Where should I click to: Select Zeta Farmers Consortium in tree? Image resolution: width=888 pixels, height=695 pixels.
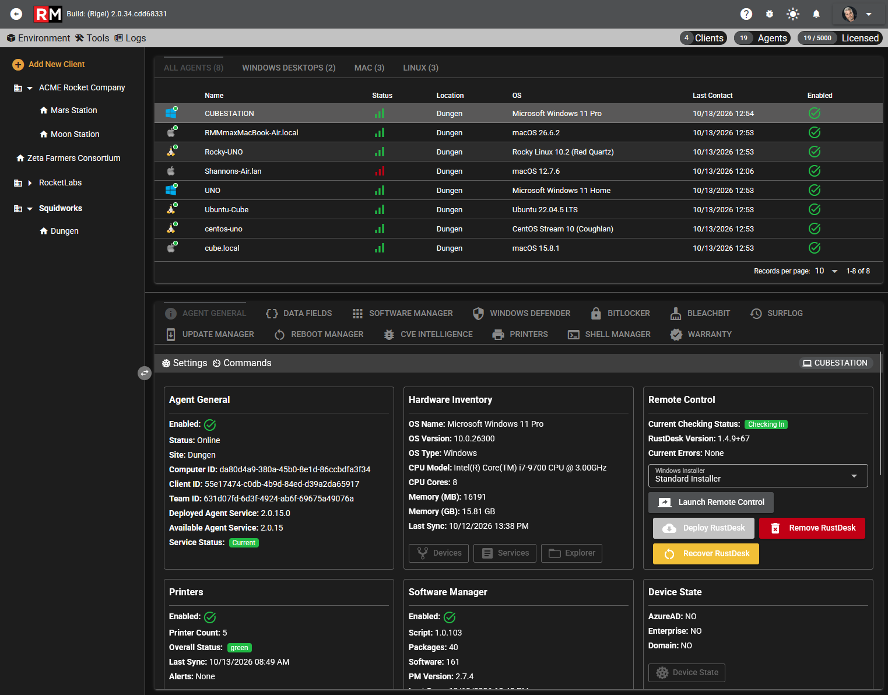[x=74, y=158]
